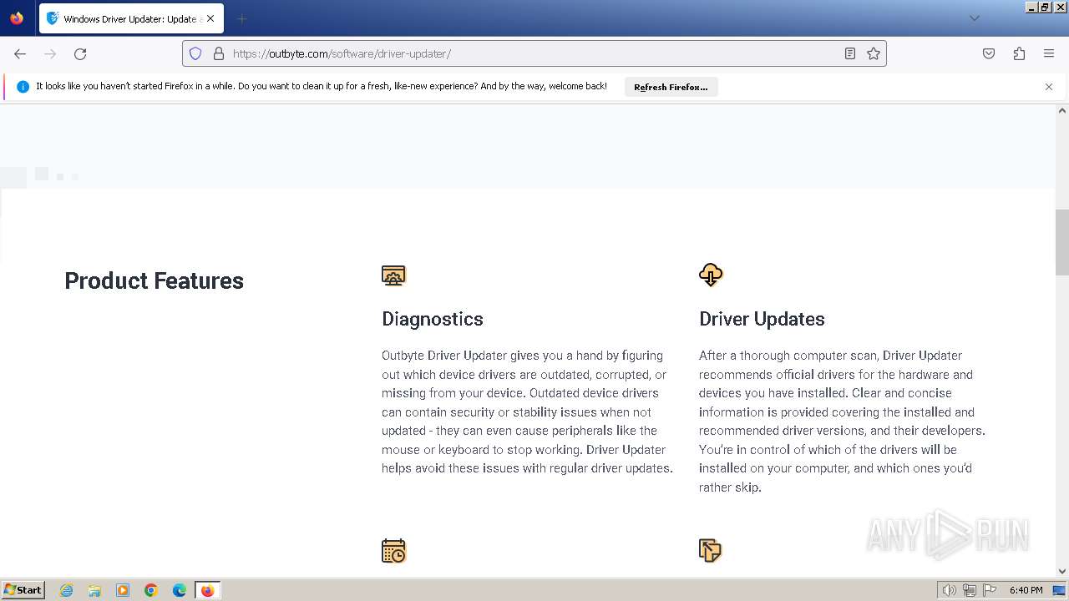Image resolution: width=1069 pixels, height=601 pixels.
Task: Click the calendar clock feature icon
Action: tap(393, 551)
